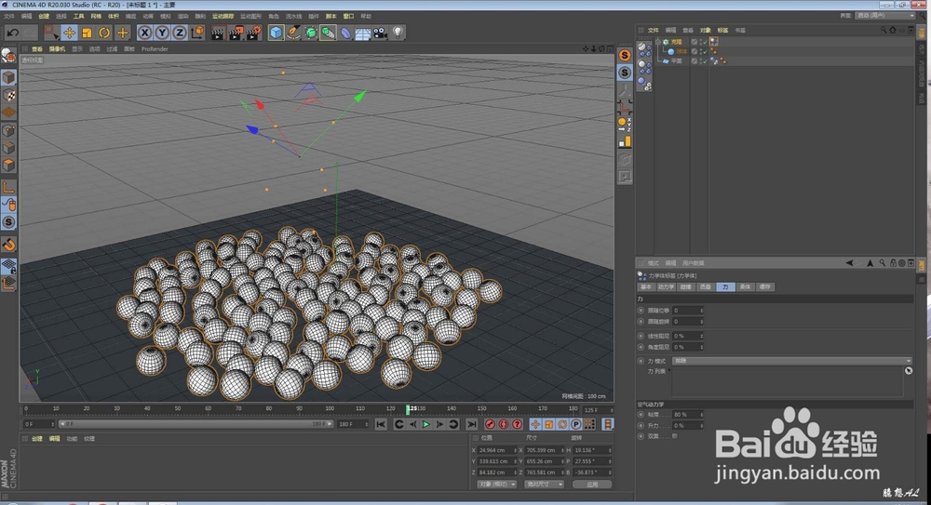Open the 对象 menu in object manager
Image resolution: width=931 pixels, height=505 pixels.
point(705,30)
